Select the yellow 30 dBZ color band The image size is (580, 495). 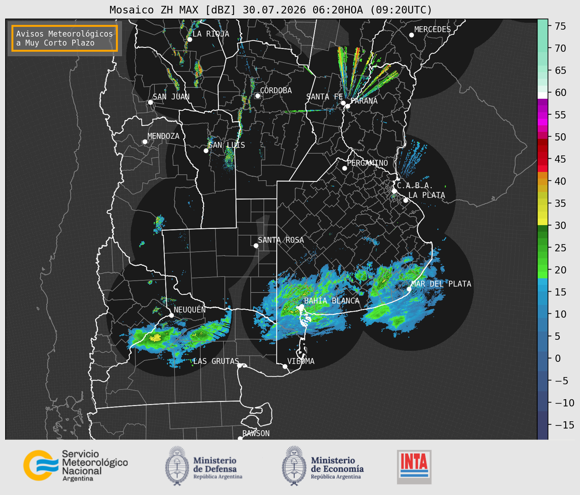click(543, 223)
